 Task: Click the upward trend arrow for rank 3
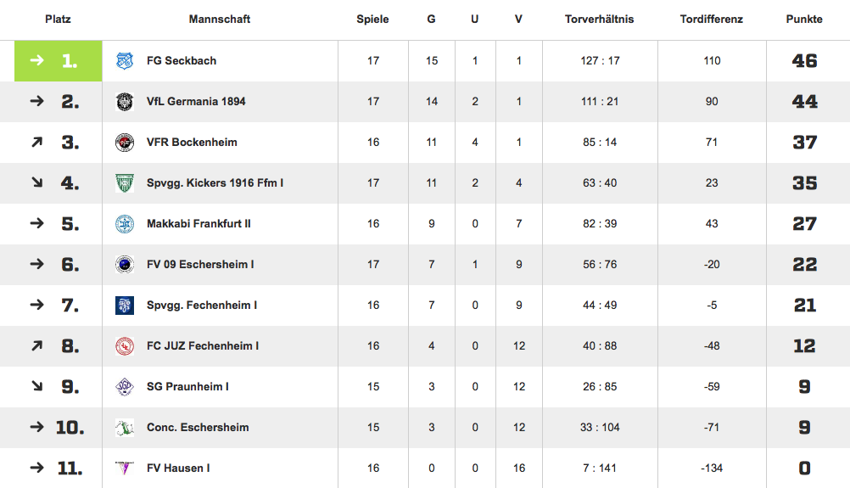(36, 142)
